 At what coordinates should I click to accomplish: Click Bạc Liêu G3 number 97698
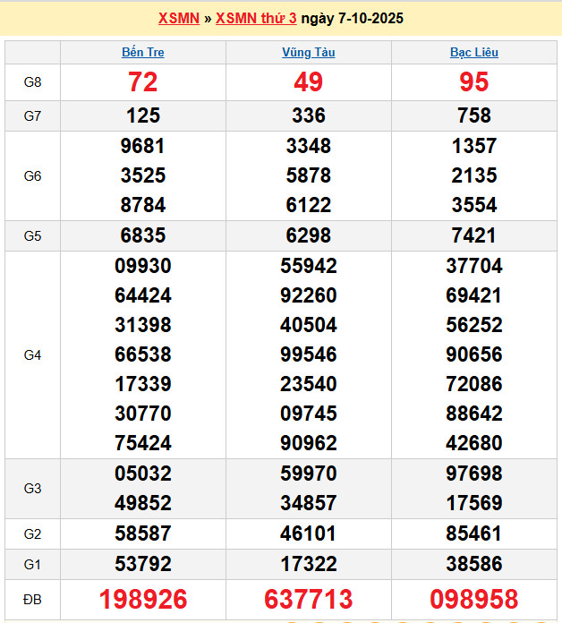point(473,473)
